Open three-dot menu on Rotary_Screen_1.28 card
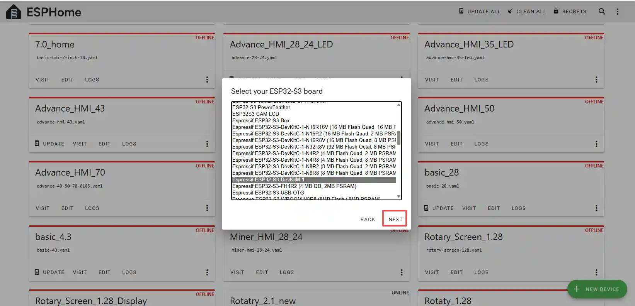This screenshot has width=635, height=306. pos(596,272)
